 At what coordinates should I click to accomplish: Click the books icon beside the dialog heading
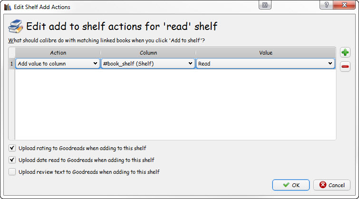(16, 26)
